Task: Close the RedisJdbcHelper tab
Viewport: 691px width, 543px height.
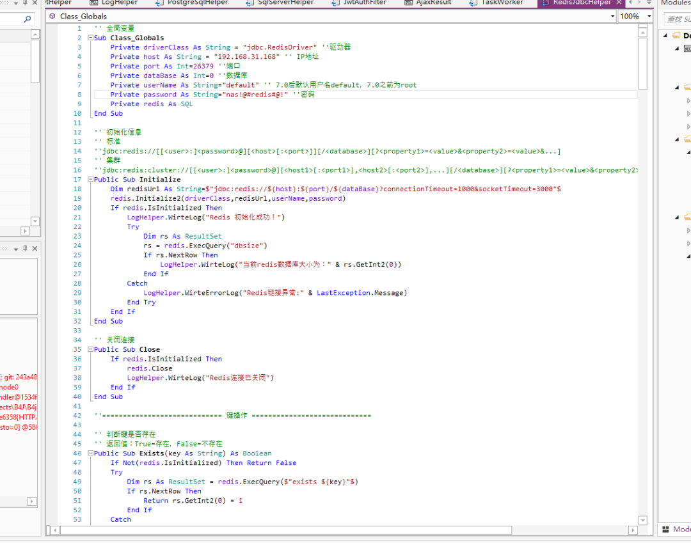Action: tap(619, 3)
